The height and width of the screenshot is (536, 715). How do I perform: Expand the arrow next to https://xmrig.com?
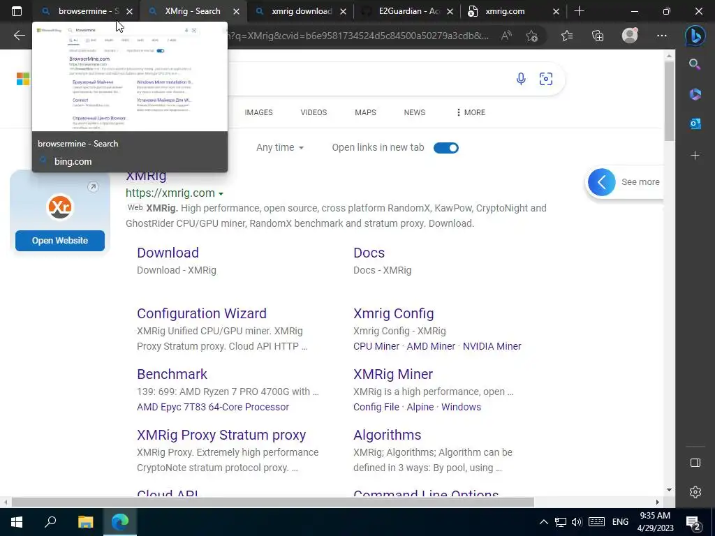click(x=221, y=194)
